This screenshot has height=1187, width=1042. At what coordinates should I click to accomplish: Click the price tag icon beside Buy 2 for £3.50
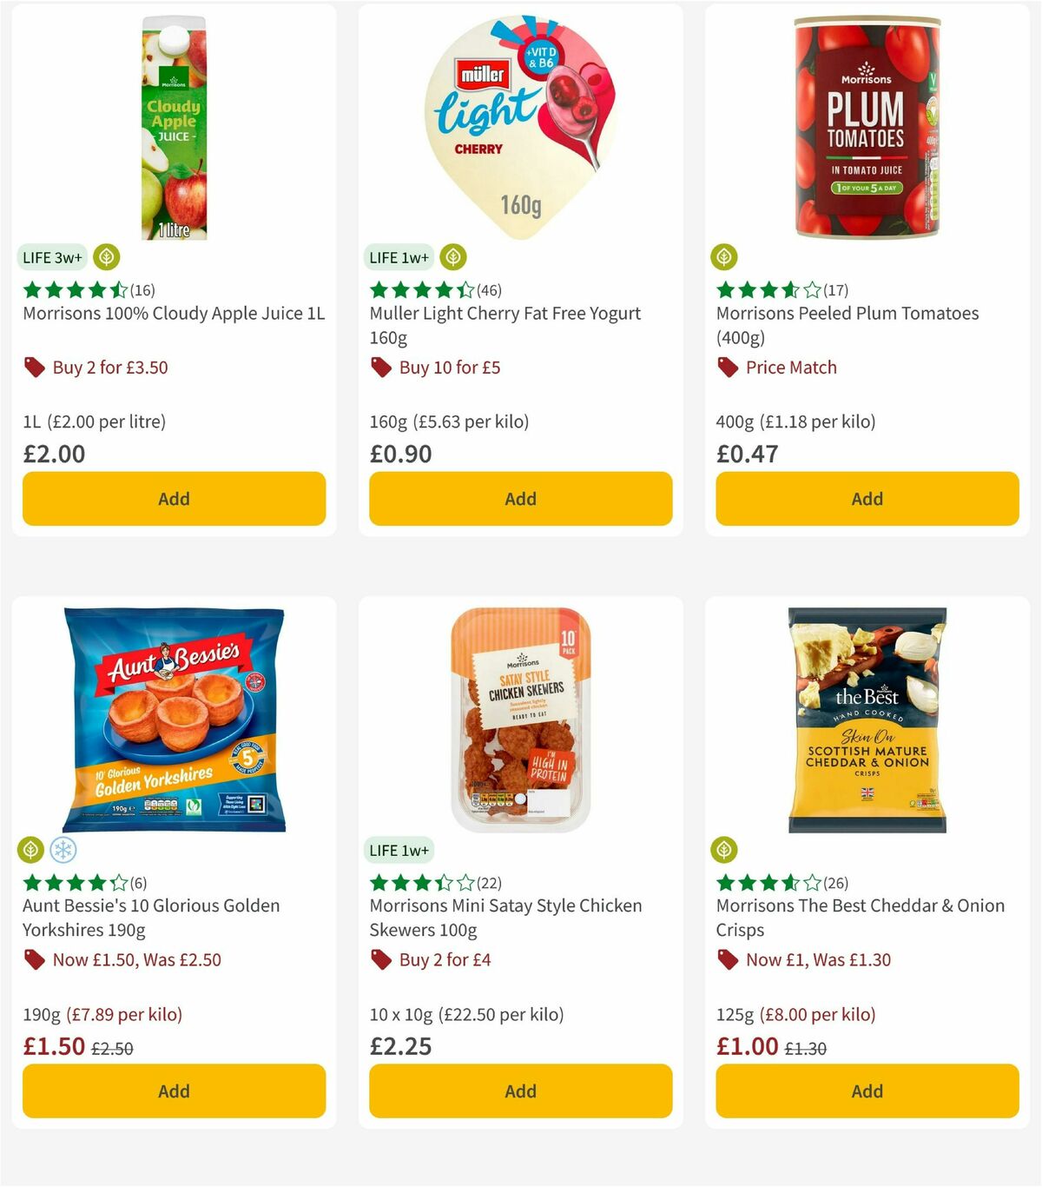(x=35, y=368)
